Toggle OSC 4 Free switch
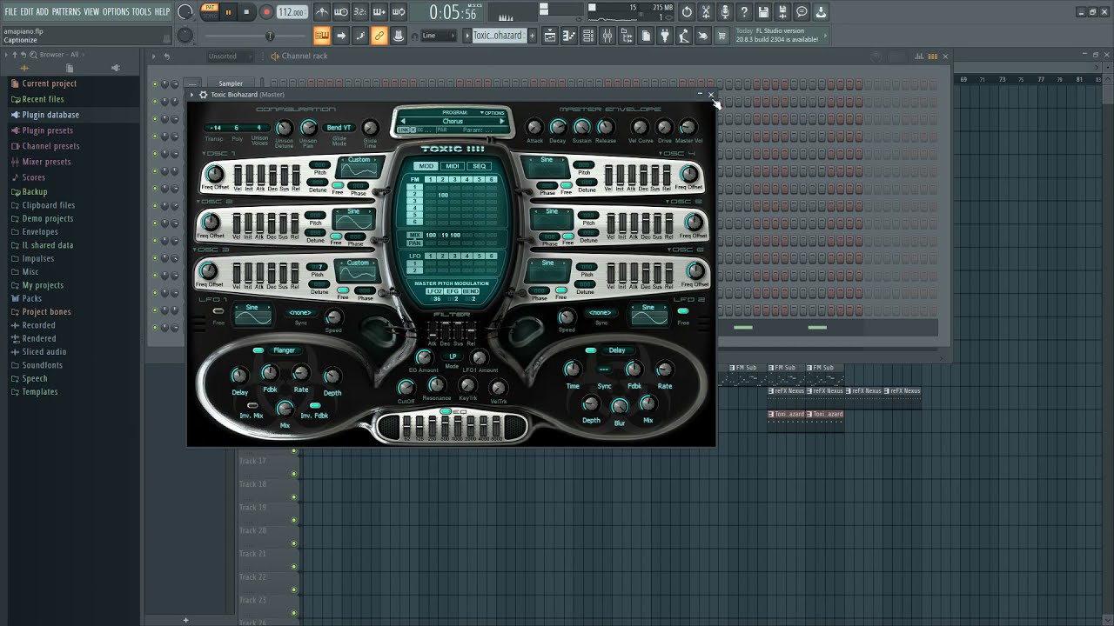1114x626 pixels. (x=567, y=184)
